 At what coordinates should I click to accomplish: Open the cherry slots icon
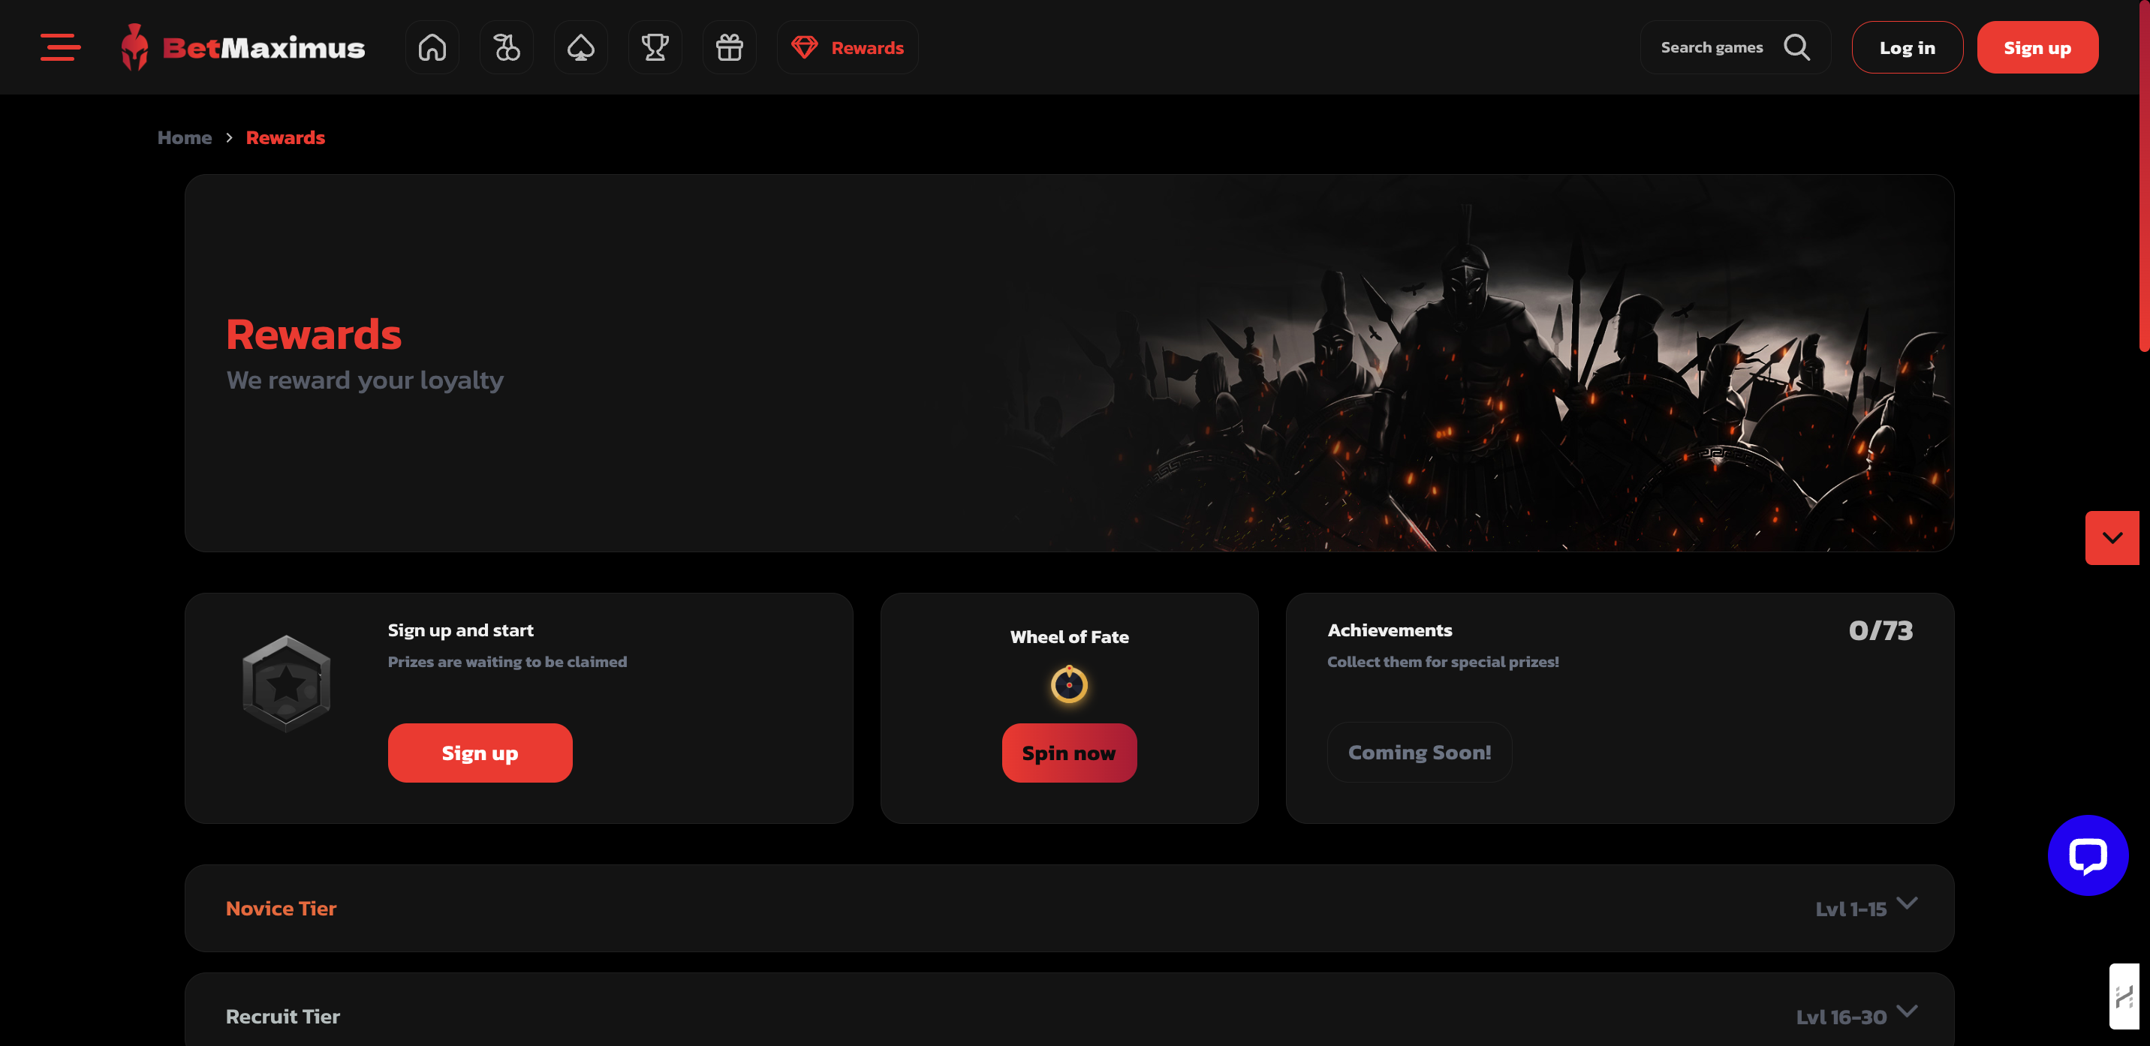[507, 47]
